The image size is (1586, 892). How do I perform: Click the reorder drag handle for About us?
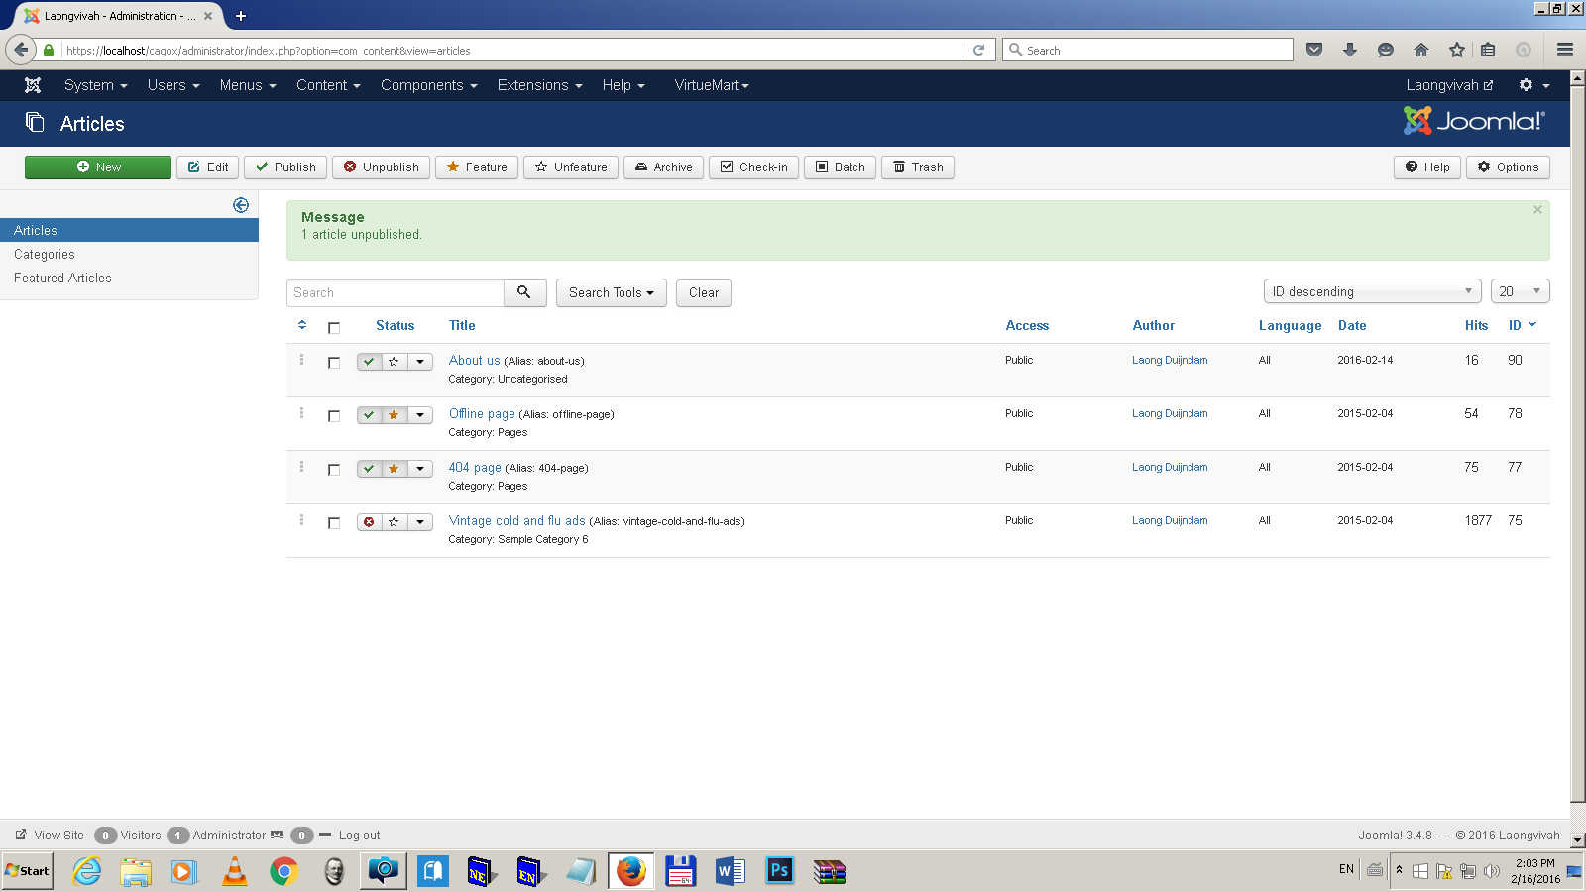[301, 360]
